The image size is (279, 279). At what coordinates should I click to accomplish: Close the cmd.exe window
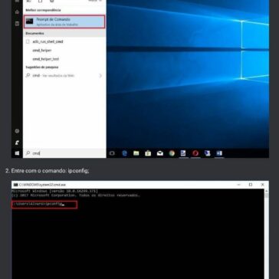262,185
